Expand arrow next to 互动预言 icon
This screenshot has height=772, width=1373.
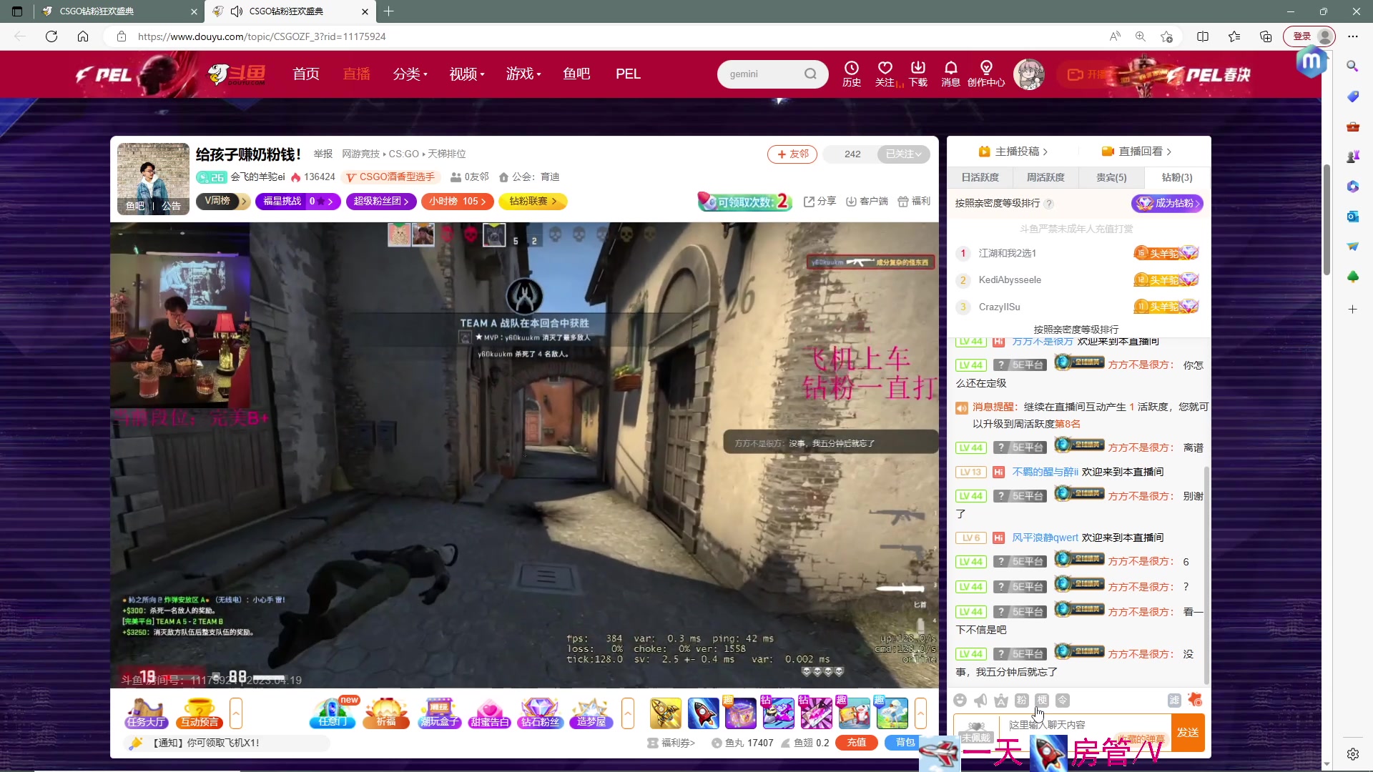tap(236, 713)
